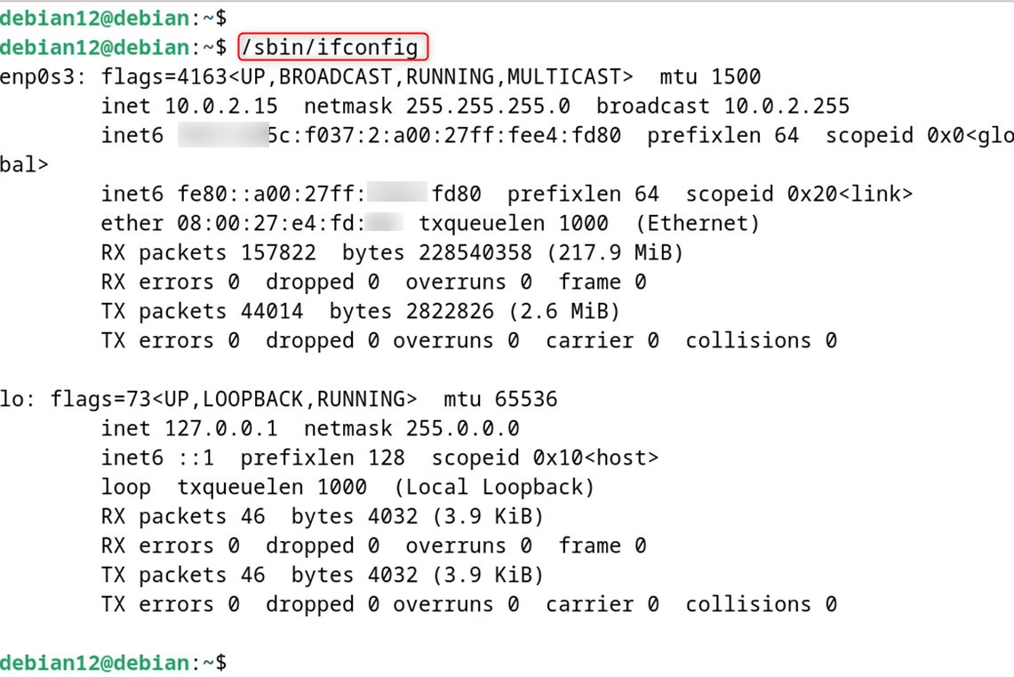Click the fe80::a00:27ff link-local address

pos(329,194)
